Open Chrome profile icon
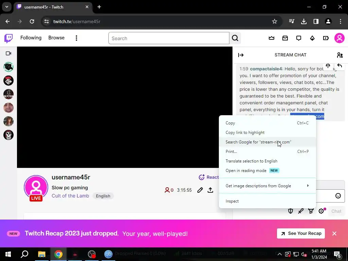The height and width of the screenshot is (261, 348). click(328, 21)
